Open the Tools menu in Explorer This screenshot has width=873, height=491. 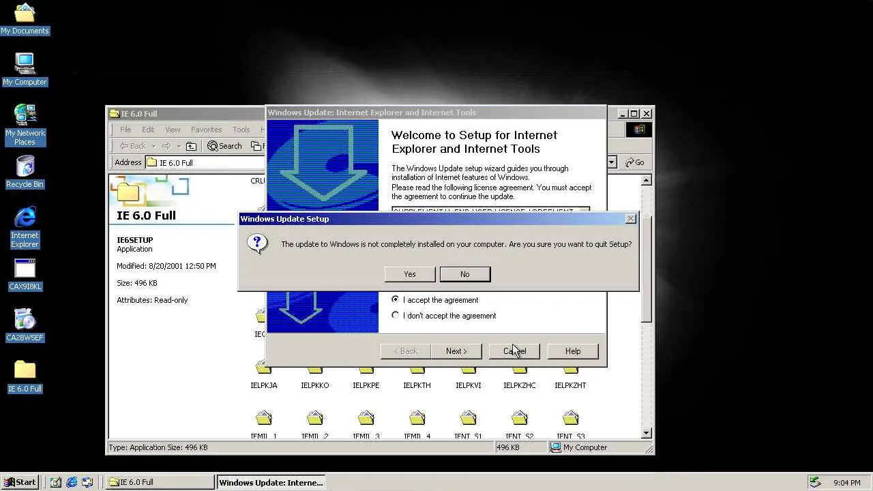tap(241, 130)
